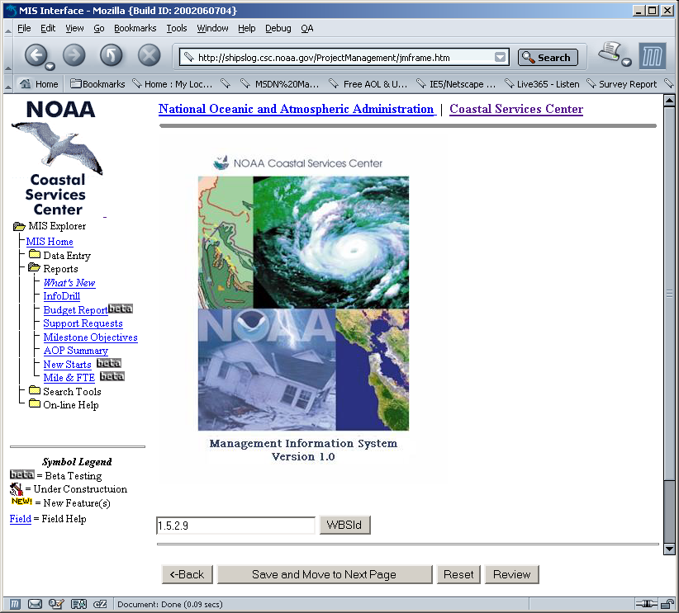Open the What's New report link
The width and height of the screenshot is (679, 613).
69,282
